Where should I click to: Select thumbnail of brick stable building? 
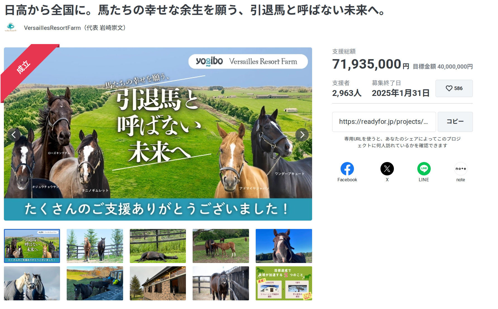click(158, 283)
